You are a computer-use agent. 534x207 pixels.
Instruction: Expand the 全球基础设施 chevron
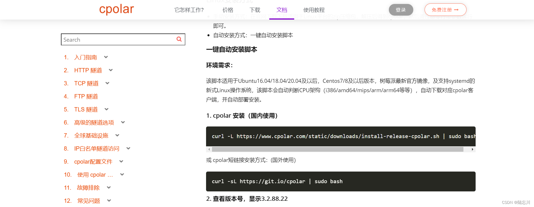[117, 135]
